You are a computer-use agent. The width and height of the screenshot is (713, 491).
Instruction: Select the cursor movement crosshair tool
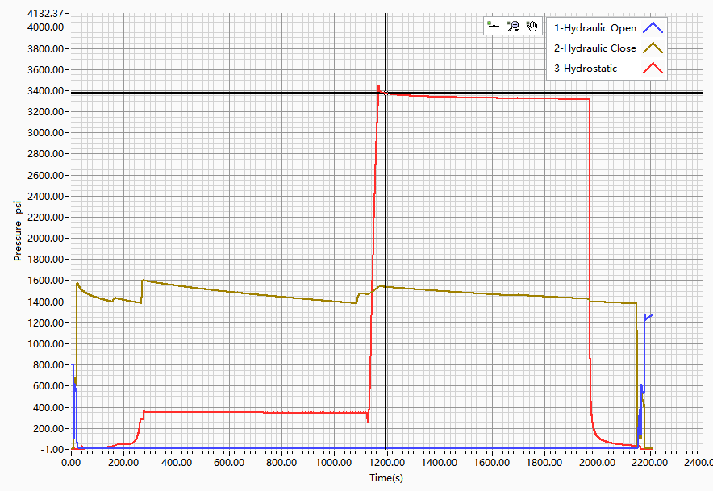pyautogui.click(x=494, y=26)
